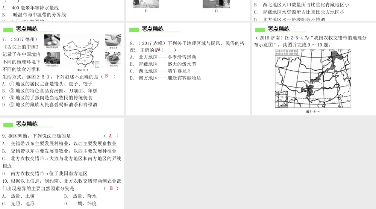Click the text "7. (2017 德州)"
The height and width of the screenshot is (209, 376).
(x=20, y=39)
